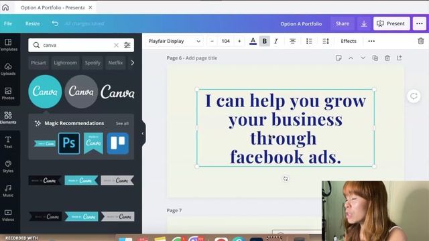Image resolution: width=429 pixels, height=241 pixels.
Task: Open the Music sidebar panel
Action: click(8, 191)
